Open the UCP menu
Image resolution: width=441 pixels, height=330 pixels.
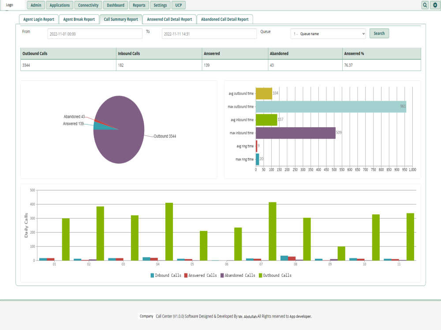click(x=178, y=5)
